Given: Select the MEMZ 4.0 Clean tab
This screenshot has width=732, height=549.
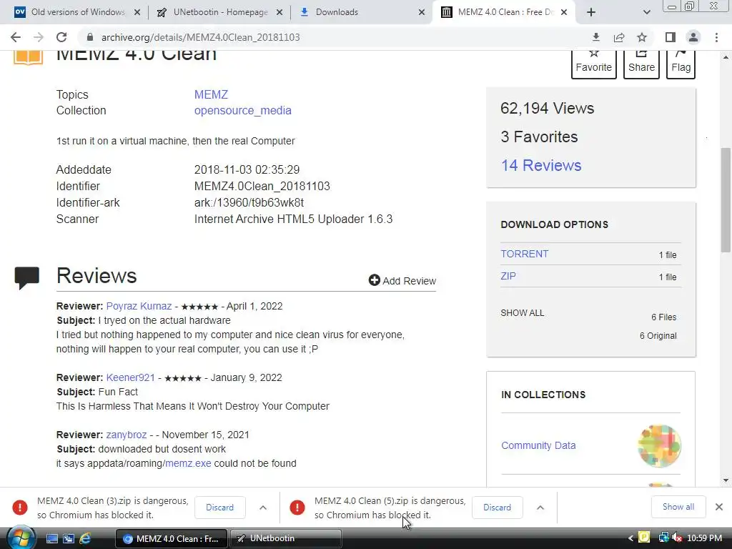Looking at the screenshot, I should point(498,12).
